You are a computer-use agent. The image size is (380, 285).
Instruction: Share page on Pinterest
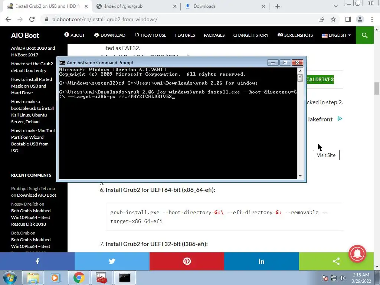(187, 261)
